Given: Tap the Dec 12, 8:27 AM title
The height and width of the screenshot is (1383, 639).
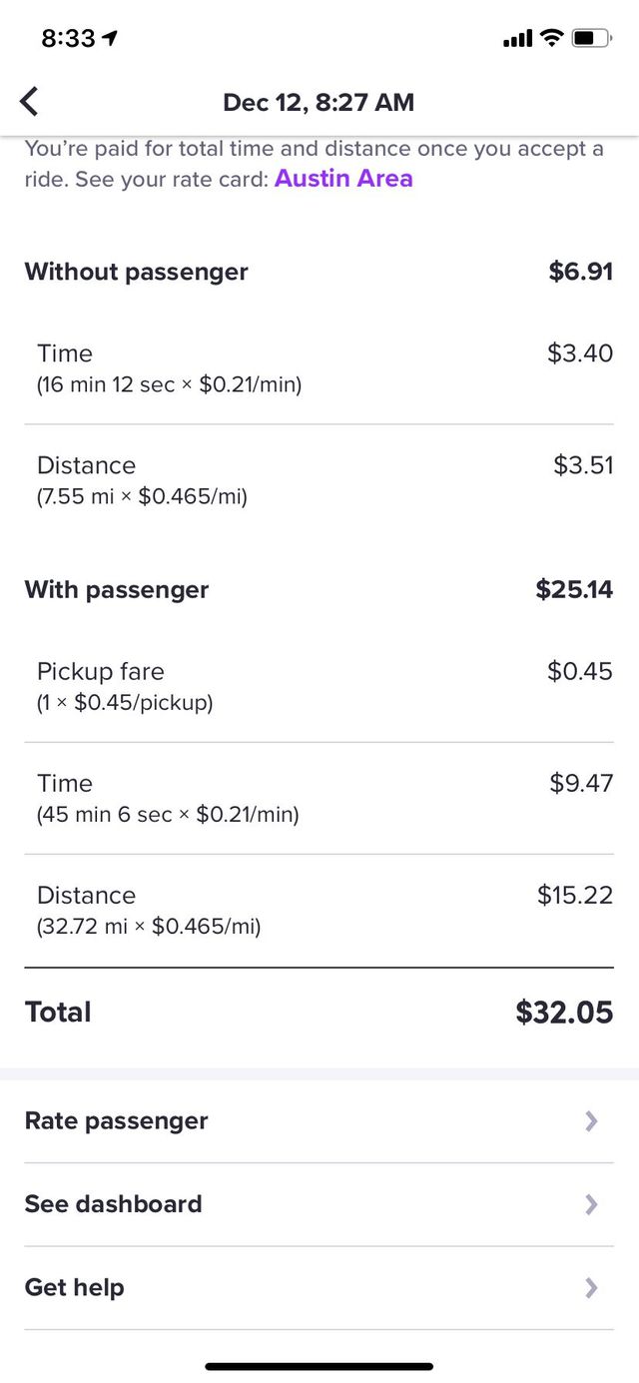Looking at the screenshot, I should pos(319,102).
